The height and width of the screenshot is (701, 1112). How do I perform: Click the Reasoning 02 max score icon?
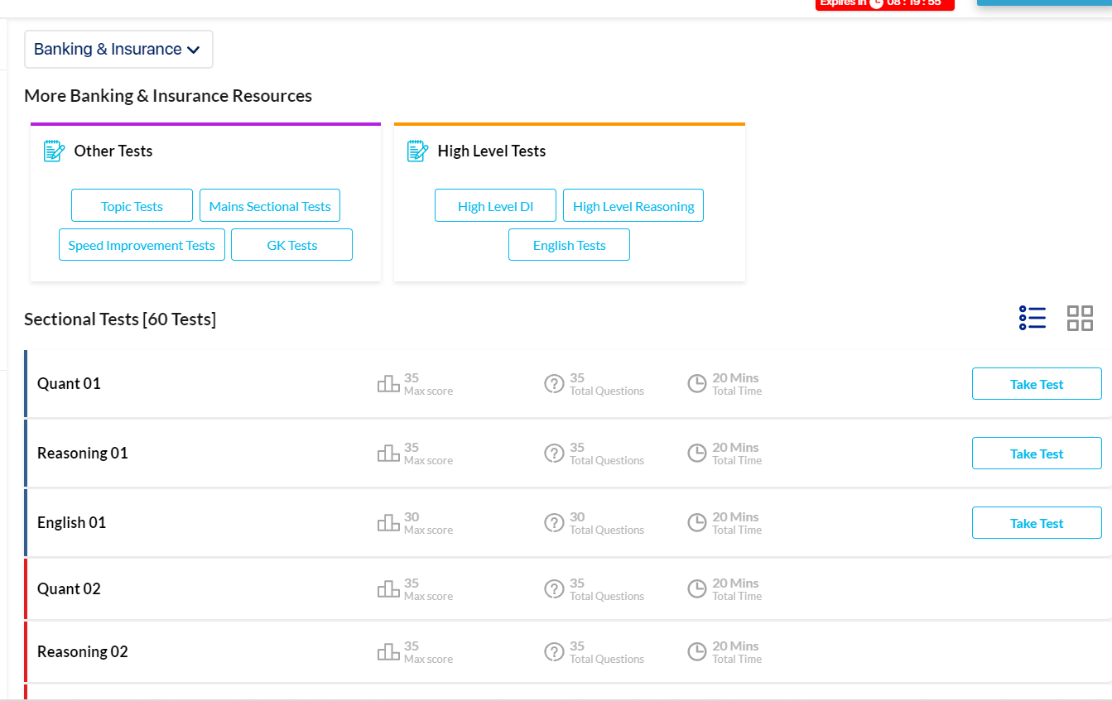(388, 652)
